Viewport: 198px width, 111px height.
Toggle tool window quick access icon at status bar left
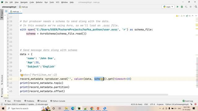(2, 104)
